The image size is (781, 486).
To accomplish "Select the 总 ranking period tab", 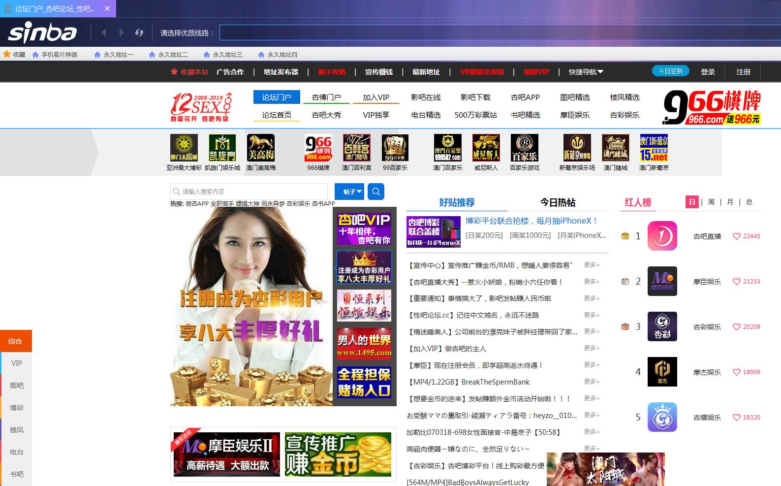I will 749,202.
